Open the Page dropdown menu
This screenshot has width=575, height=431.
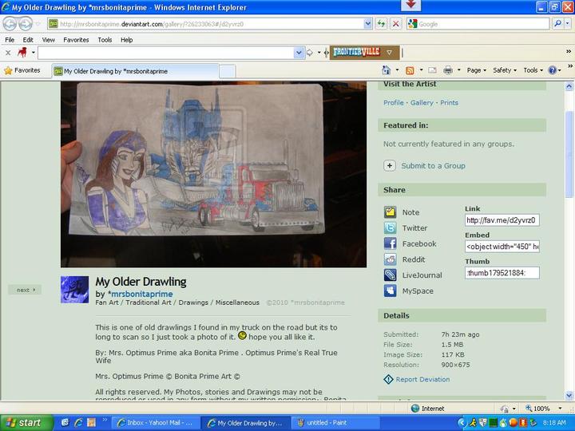(476, 70)
